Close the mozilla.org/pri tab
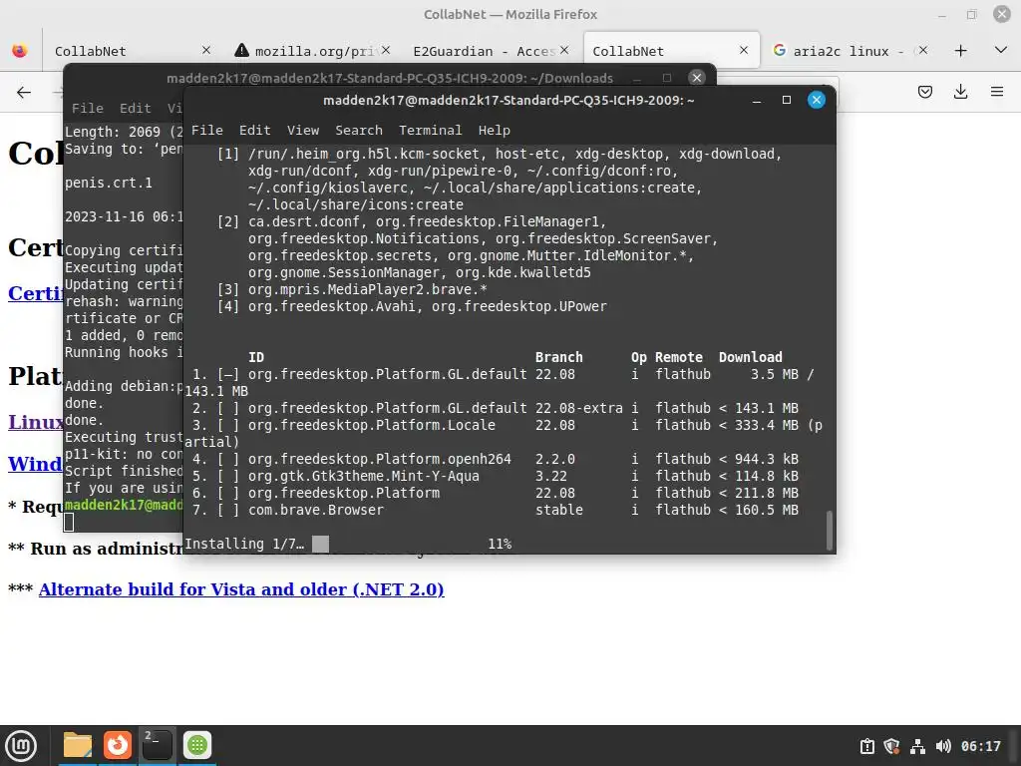Viewport: 1021px width, 766px height. click(x=386, y=50)
